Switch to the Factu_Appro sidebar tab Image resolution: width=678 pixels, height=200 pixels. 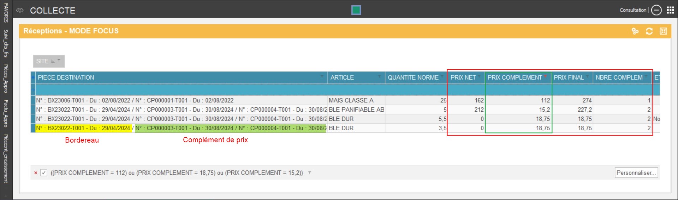6,113
